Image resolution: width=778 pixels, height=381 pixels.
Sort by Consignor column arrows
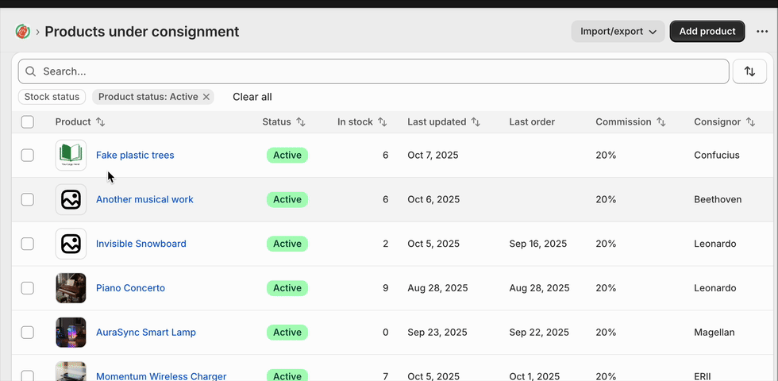750,122
